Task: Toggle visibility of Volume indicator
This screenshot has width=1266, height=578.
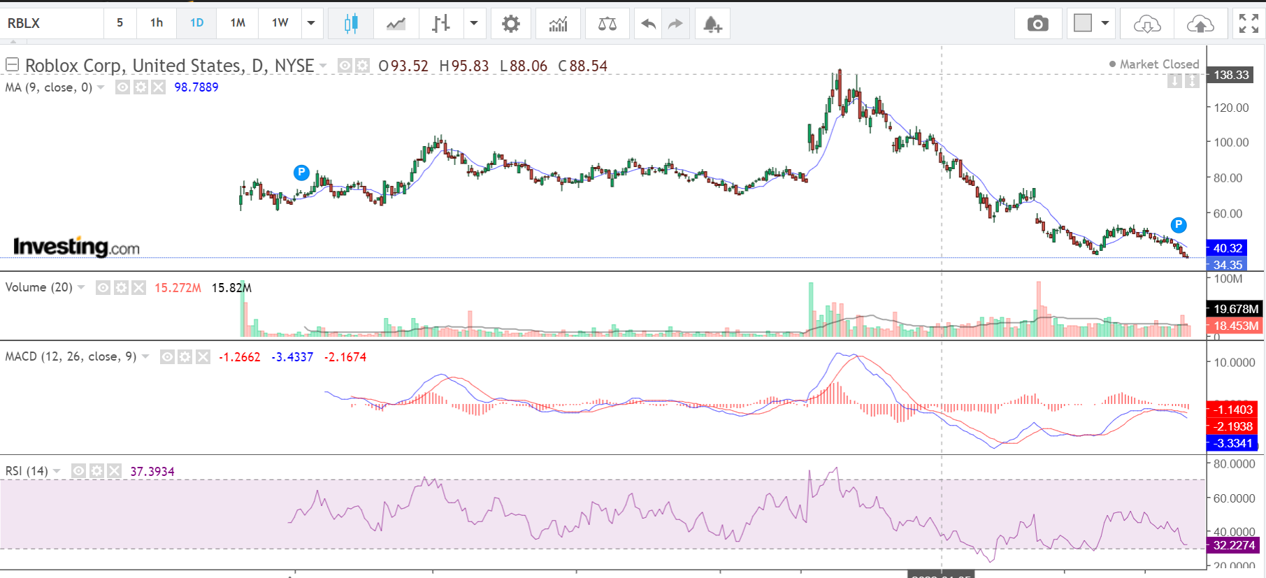Action: [x=103, y=288]
